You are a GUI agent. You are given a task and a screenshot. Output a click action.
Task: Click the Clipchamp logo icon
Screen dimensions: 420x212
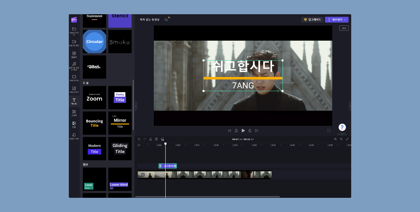pos(74,20)
